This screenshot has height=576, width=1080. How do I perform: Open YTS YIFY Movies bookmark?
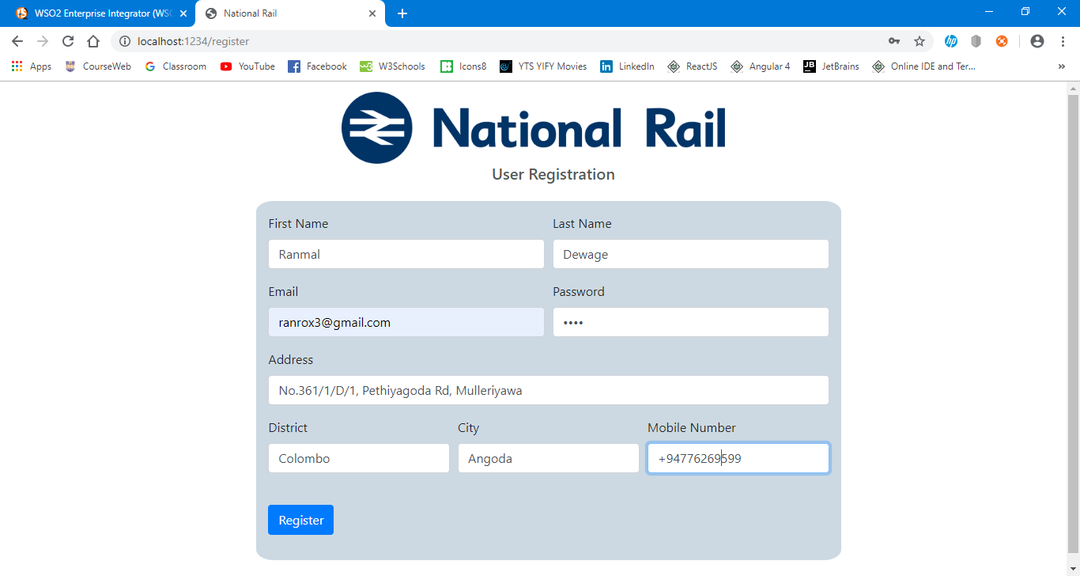coord(543,66)
